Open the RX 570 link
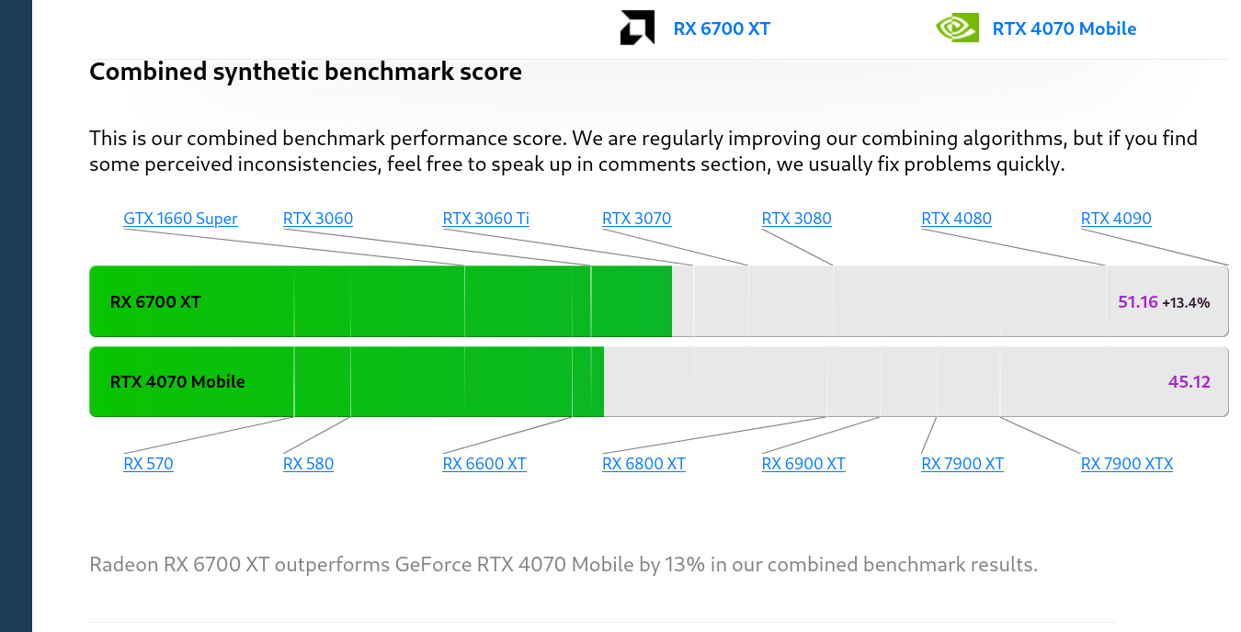This screenshot has height=632, width=1241. click(148, 464)
